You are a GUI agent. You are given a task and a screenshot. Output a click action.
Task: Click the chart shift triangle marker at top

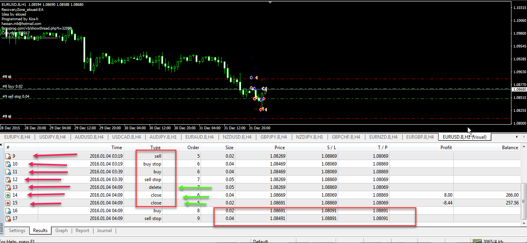(x=271, y=2)
